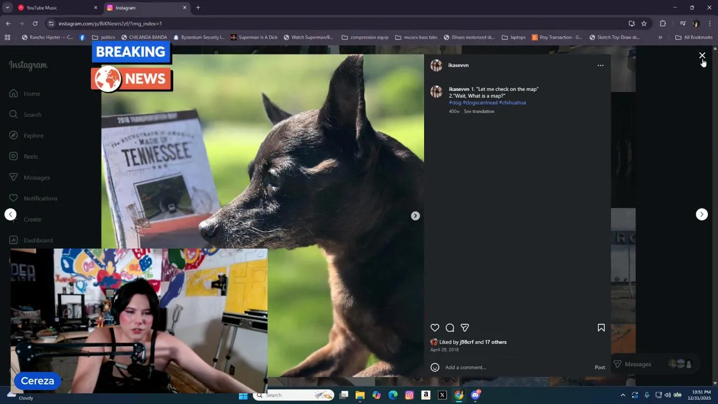
Task: Open the All Bookmarks folder
Action: [x=694, y=38]
